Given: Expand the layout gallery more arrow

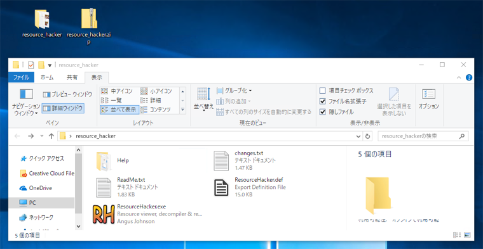Looking at the screenshot, I should point(182,110).
